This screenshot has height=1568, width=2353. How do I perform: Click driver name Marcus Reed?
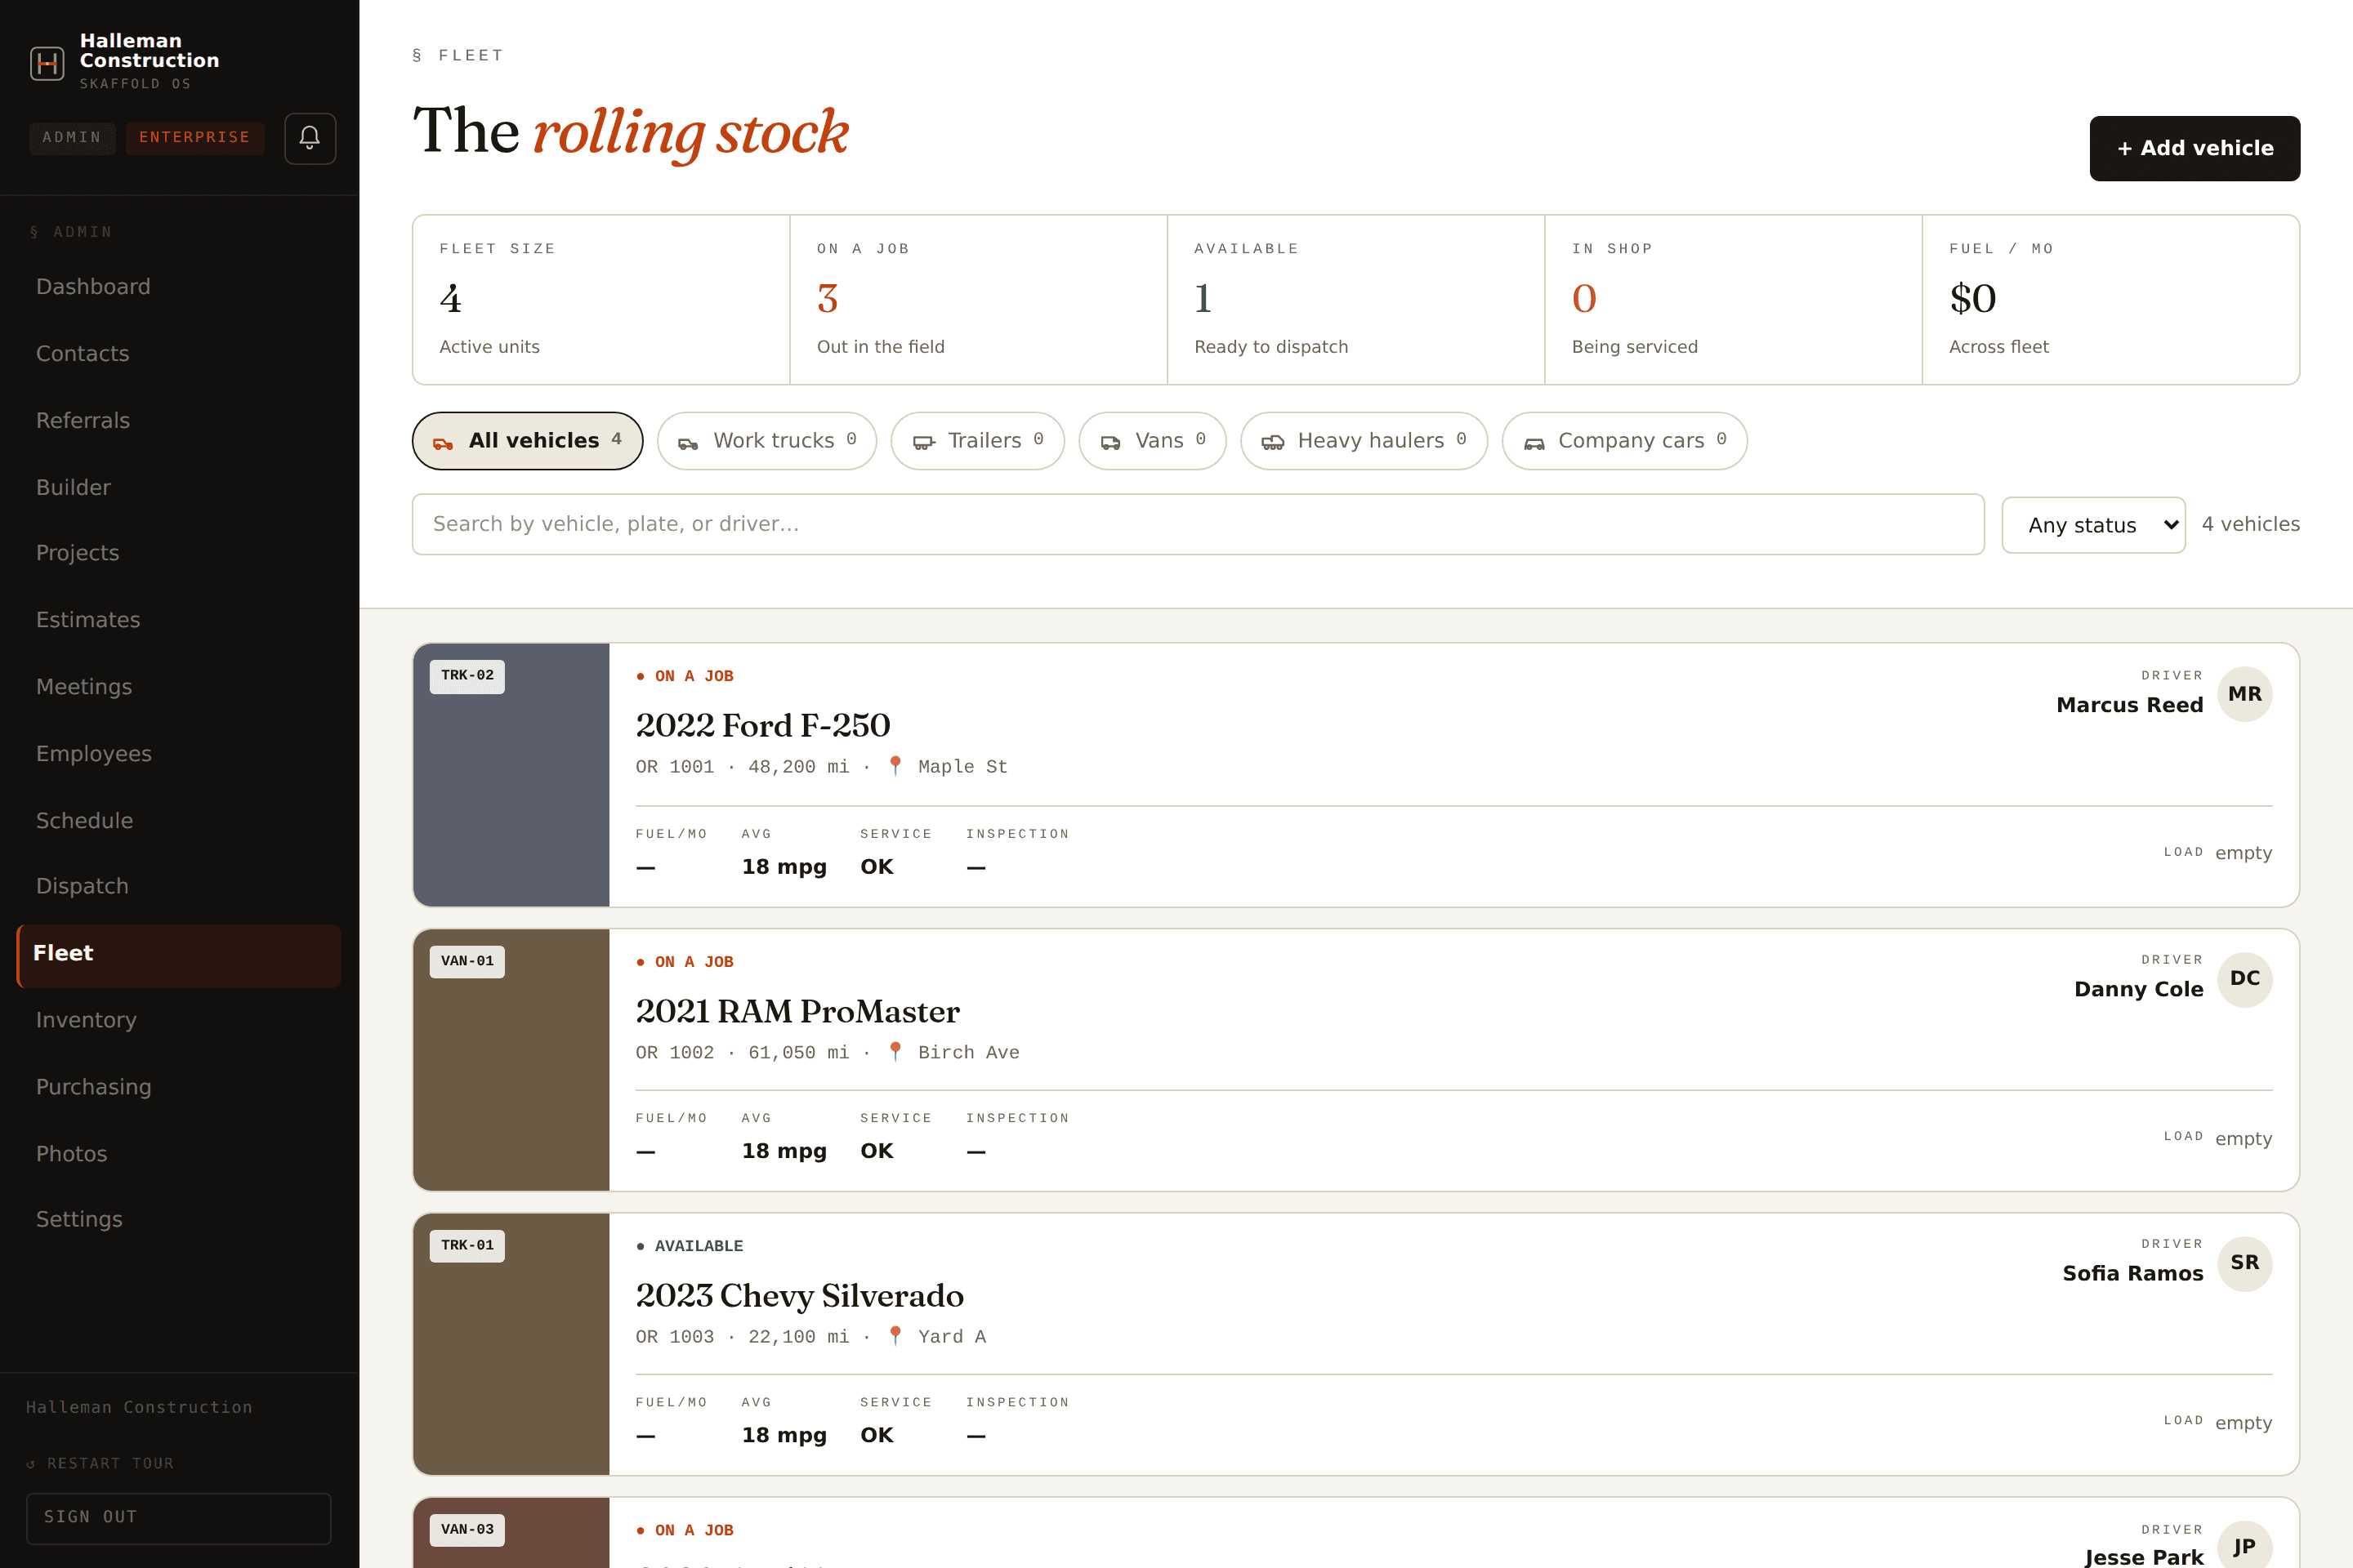(2130, 705)
